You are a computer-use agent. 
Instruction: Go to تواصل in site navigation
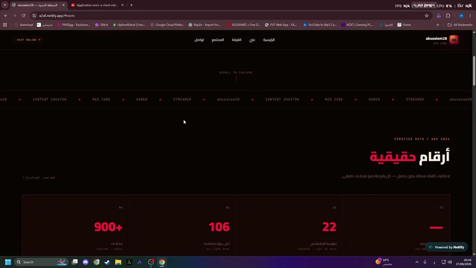pyautogui.click(x=199, y=40)
